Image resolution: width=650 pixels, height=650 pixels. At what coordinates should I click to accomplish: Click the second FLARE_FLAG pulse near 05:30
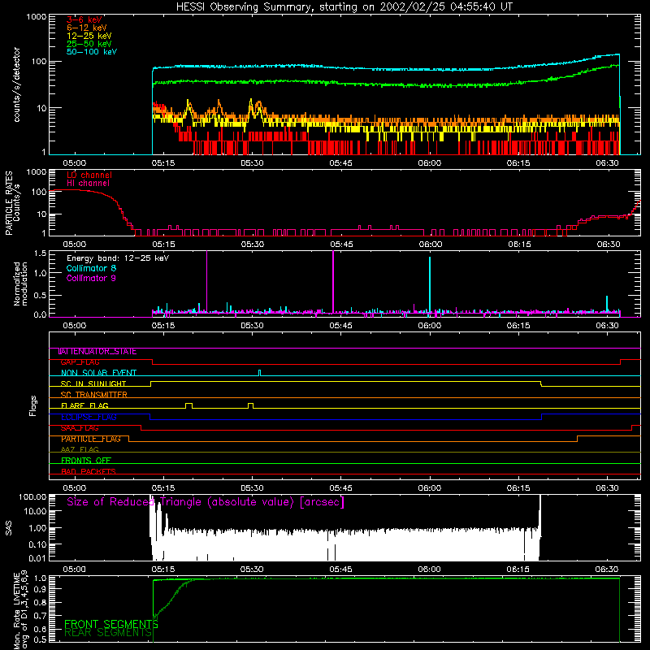click(250, 405)
